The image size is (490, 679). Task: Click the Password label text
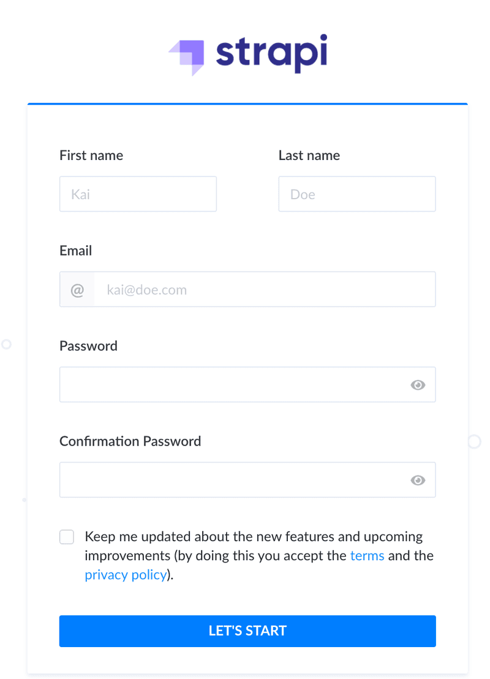pyautogui.click(x=88, y=346)
